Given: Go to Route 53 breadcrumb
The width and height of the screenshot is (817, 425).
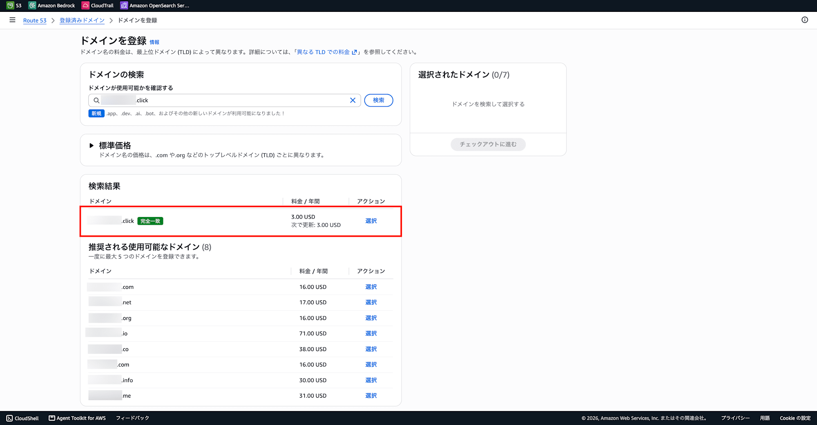Looking at the screenshot, I should point(35,20).
